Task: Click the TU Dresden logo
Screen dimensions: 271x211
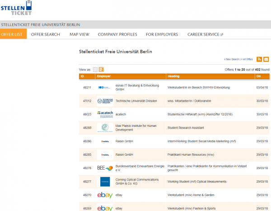Action: point(105,101)
